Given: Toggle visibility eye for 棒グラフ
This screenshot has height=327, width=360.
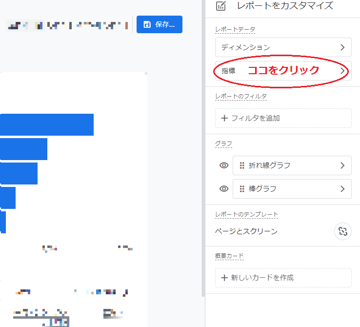Looking at the screenshot, I should (224, 189).
